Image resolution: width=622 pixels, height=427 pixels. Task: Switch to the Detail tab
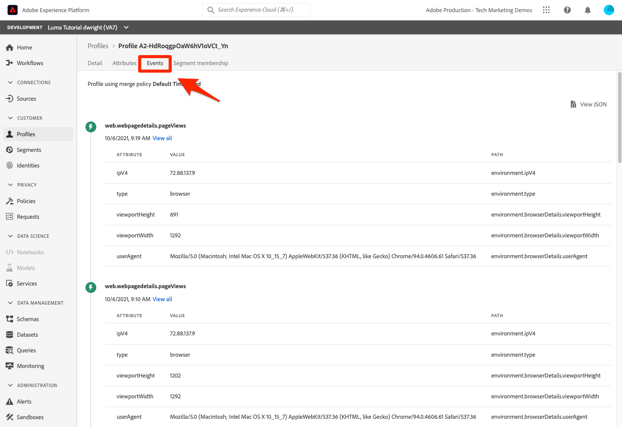click(95, 63)
